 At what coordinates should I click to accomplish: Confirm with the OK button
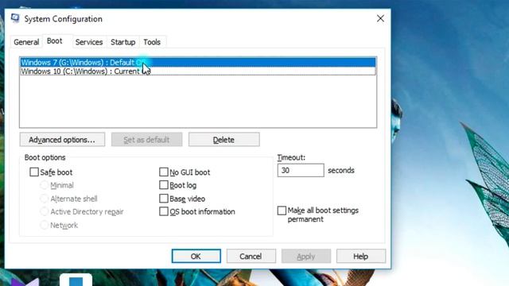tap(196, 256)
